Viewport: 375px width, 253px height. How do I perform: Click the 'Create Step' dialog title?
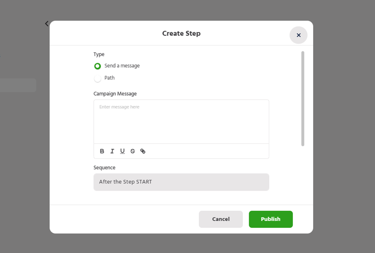tap(181, 33)
